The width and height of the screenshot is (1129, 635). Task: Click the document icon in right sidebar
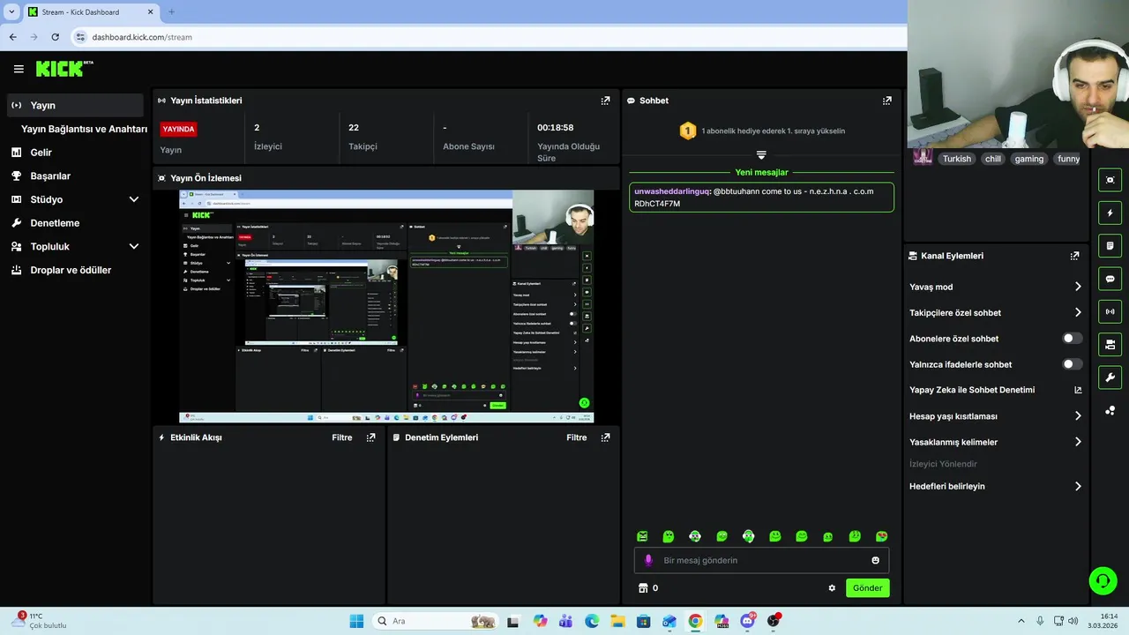click(1110, 245)
